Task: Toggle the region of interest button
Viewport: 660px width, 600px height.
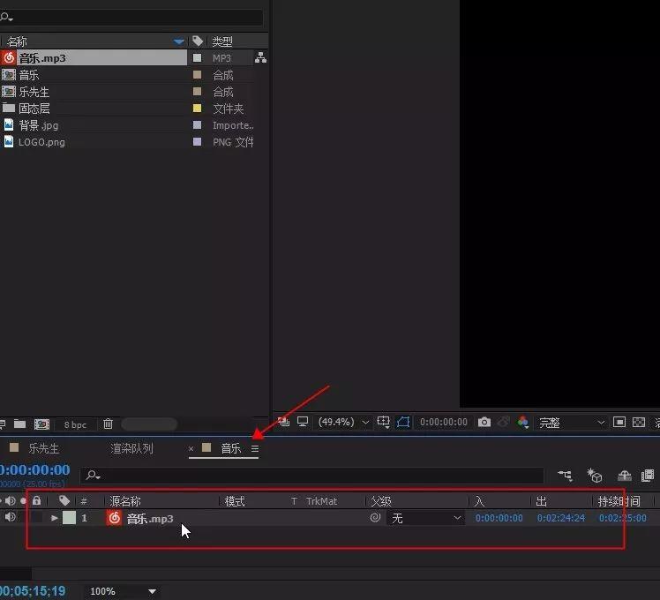Action: 619,422
